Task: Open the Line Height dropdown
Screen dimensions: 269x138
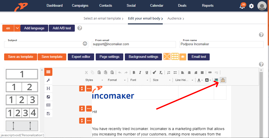Action: (184, 80)
